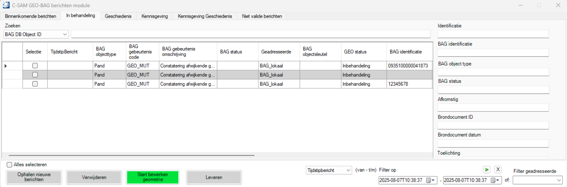The width and height of the screenshot is (567, 187).
Task: Click Pand cell in 12345678 row
Action: click(109, 84)
